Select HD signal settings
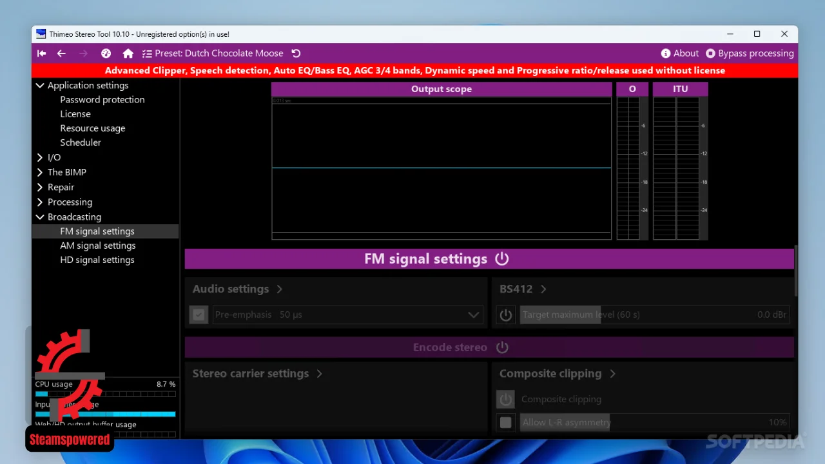The image size is (825, 464). click(x=97, y=260)
